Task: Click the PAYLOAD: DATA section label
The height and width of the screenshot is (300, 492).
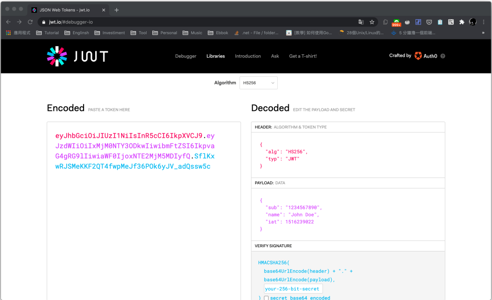Action: pos(270,183)
